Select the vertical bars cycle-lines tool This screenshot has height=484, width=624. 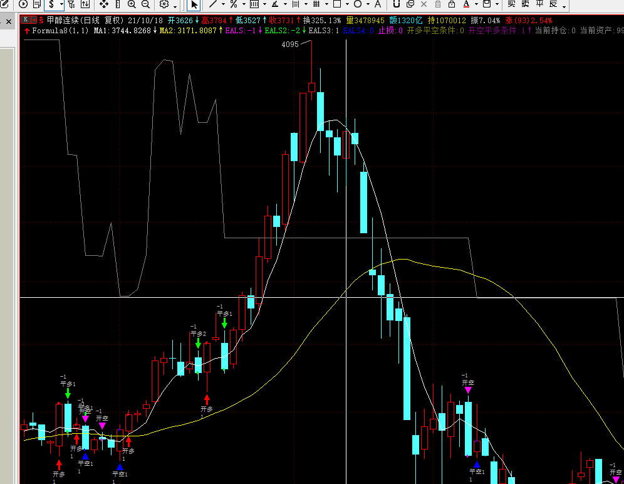coord(254,4)
